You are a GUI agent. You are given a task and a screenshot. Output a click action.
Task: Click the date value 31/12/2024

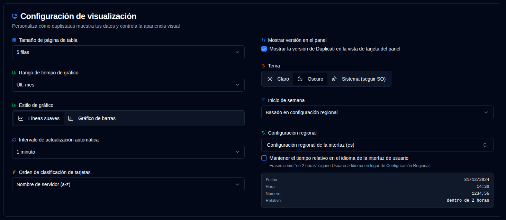(477, 180)
